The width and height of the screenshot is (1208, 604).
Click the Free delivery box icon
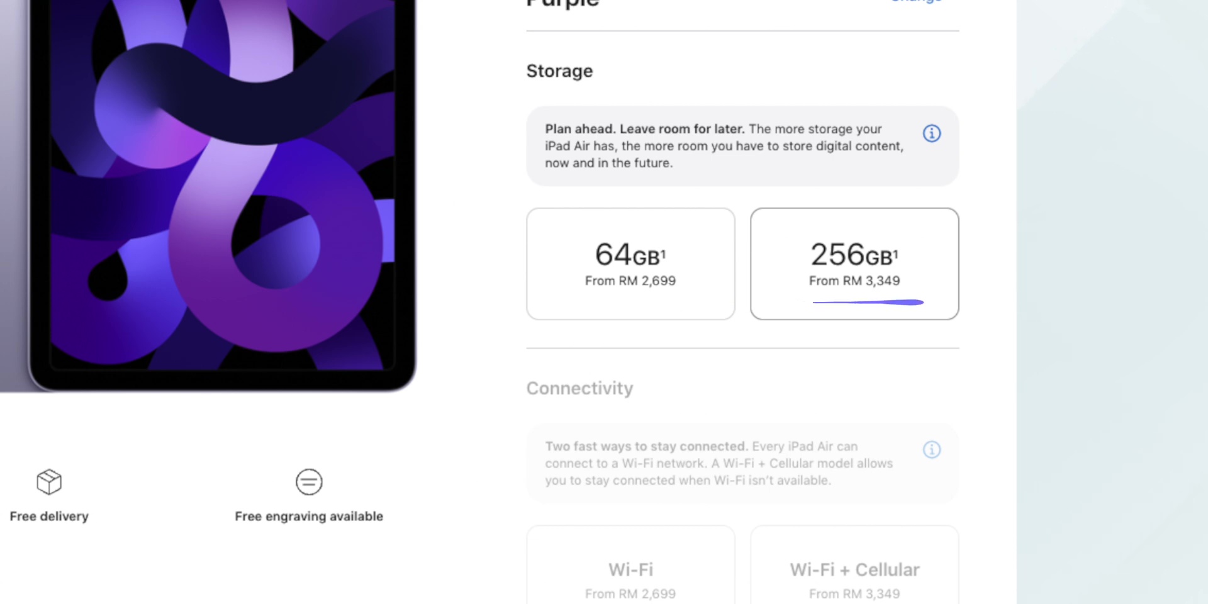(x=49, y=482)
